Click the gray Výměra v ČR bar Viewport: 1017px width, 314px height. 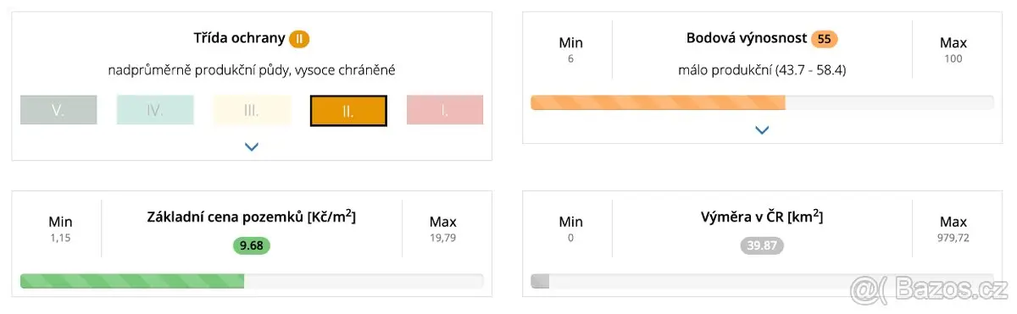(x=540, y=281)
